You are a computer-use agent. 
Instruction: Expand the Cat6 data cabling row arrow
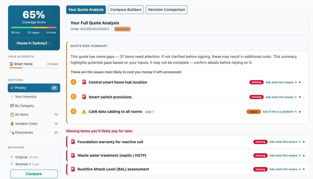pyautogui.click(x=300, y=112)
